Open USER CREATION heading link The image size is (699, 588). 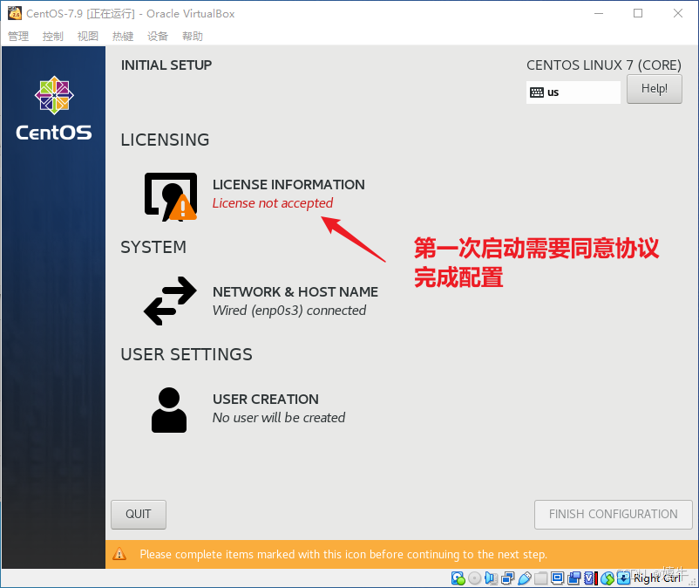click(x=266, y=399)
